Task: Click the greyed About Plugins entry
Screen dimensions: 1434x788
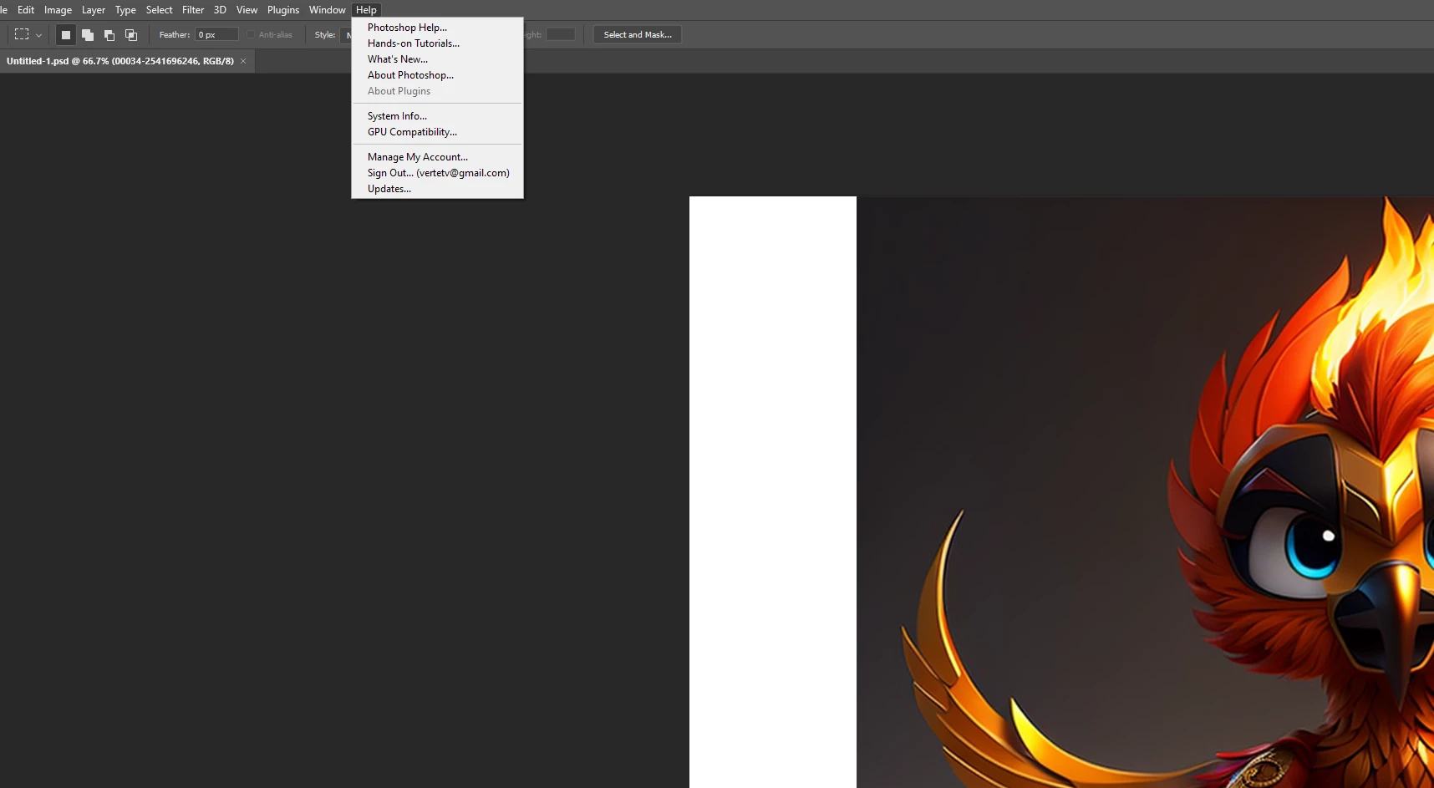Action: tap(438, 91)
